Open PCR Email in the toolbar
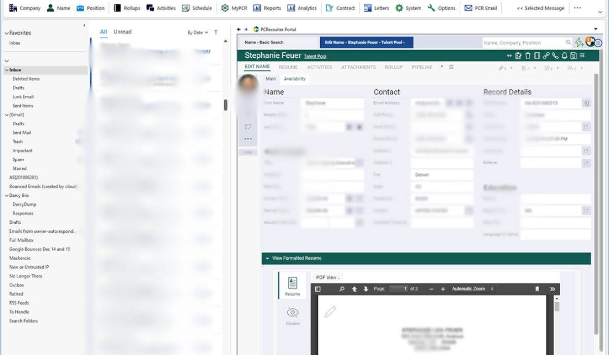This screenshot has width=609, height=355. pos(481,8)
